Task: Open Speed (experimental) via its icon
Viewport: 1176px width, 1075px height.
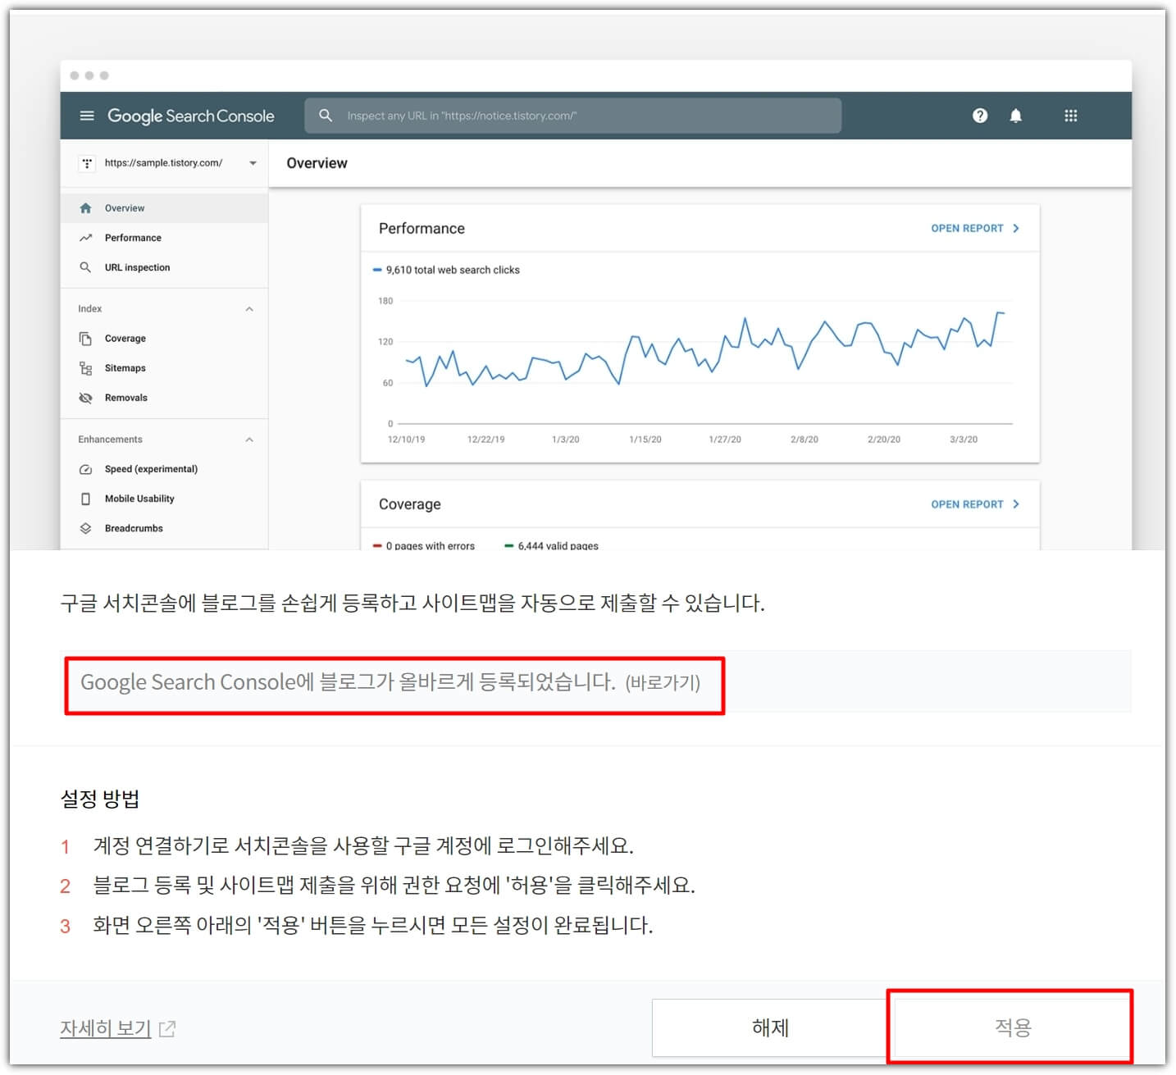Action: (86, 468)
